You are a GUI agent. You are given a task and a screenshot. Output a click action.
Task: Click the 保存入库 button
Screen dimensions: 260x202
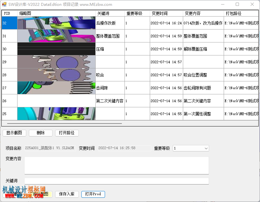click(67, 194)
